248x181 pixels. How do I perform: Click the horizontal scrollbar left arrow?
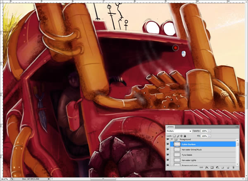[52, 179]
